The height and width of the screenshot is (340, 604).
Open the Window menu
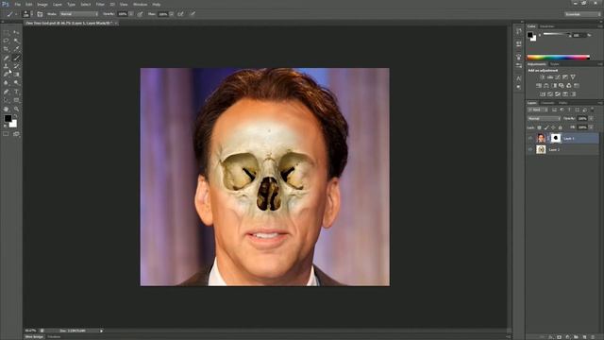click(141, 4)
